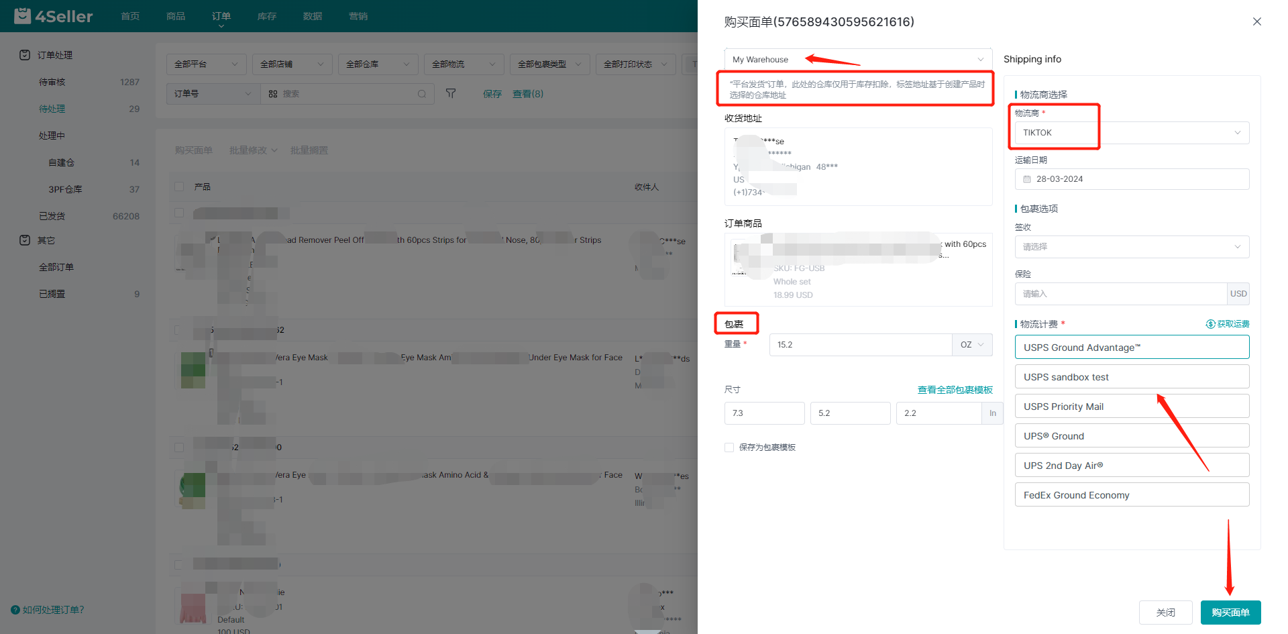Click the 4Seller logo icon
This screenshot has width=1288, height=634.
pyautogui.click(x=22, y=15)
